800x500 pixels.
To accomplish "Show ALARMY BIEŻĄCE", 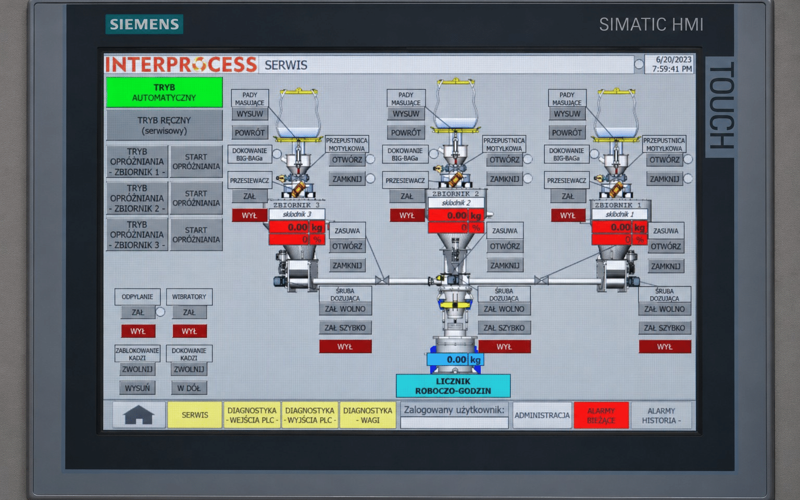I will 601,415.
